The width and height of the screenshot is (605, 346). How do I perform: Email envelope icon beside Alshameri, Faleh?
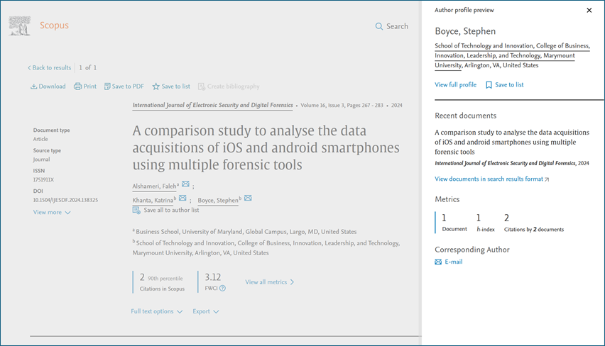[x=185, y=185]
